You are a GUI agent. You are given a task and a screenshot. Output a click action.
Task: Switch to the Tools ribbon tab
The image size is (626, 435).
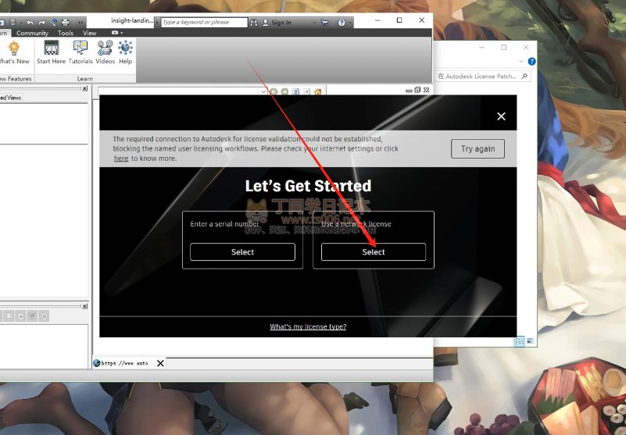click(x=66, y=33)
